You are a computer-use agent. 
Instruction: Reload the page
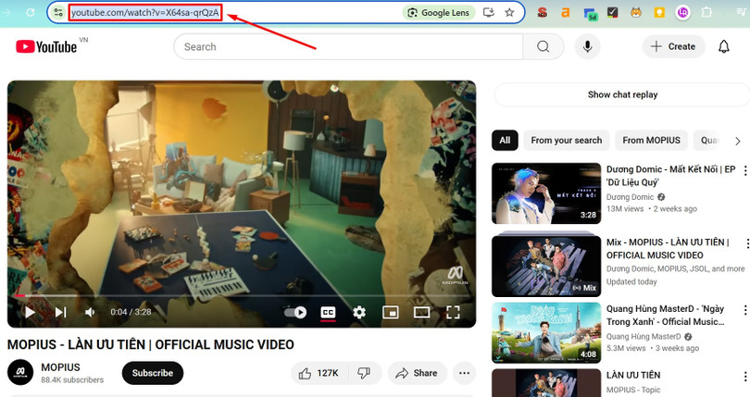(x=30, y=13)
